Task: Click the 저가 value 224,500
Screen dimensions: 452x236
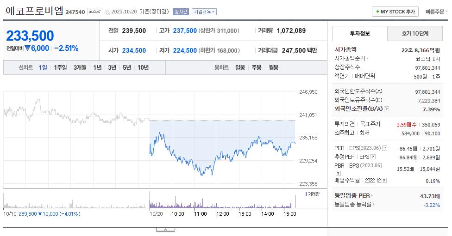Action: click(185, 50)
